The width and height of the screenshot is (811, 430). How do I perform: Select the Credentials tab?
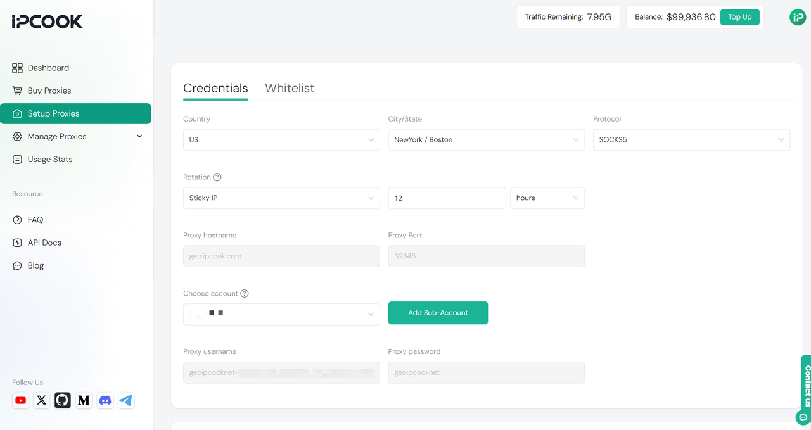coord(215,88)
